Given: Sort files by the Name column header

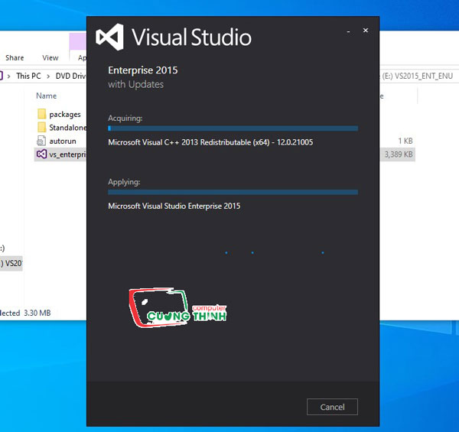Looking at the screenshot, I should [46, 96].
